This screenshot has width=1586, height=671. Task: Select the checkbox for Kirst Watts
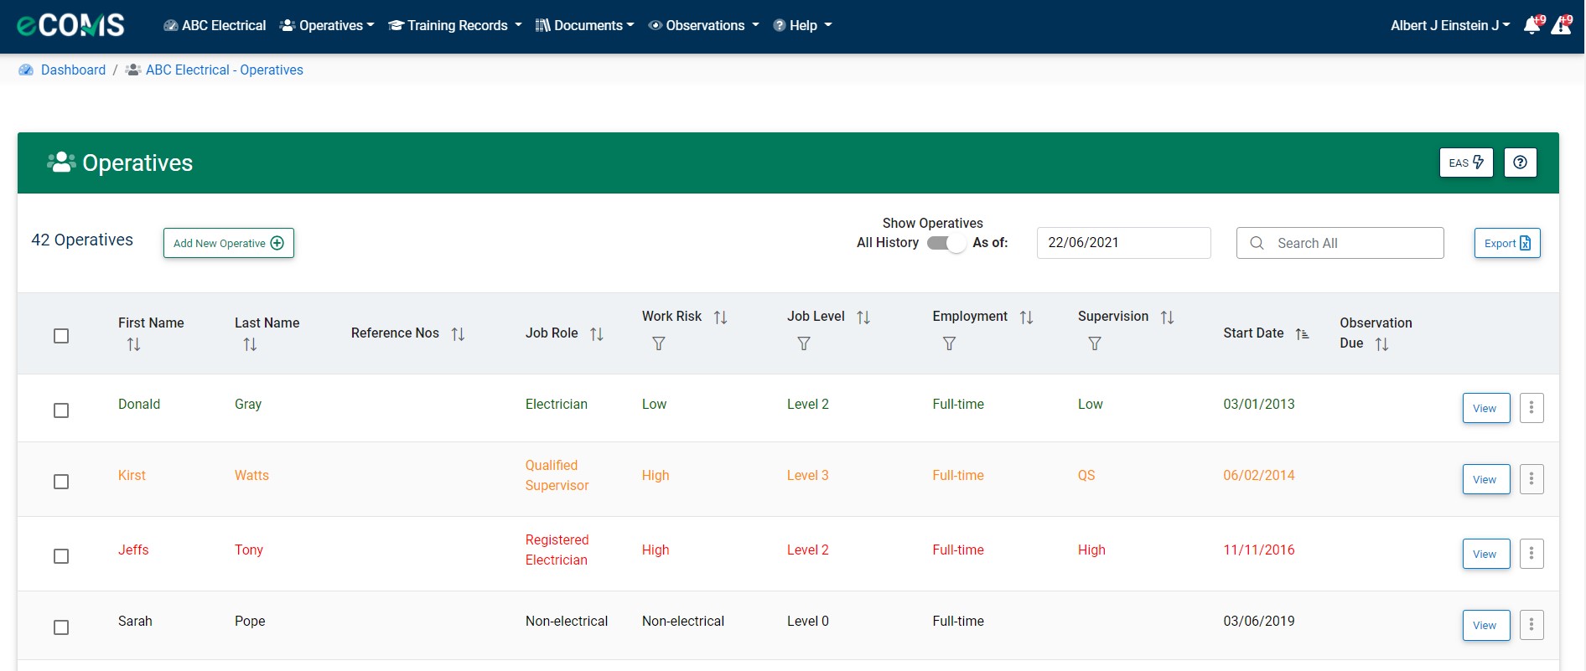coord(61,482)
